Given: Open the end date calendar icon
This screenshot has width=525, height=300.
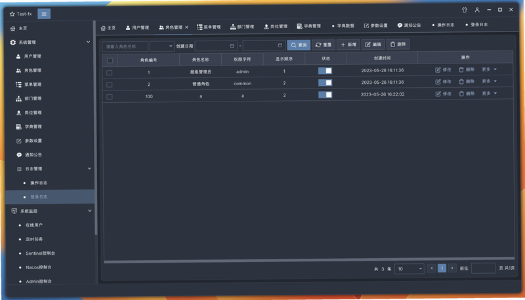Looking at the screenshot, I should (x=280, y=45).
